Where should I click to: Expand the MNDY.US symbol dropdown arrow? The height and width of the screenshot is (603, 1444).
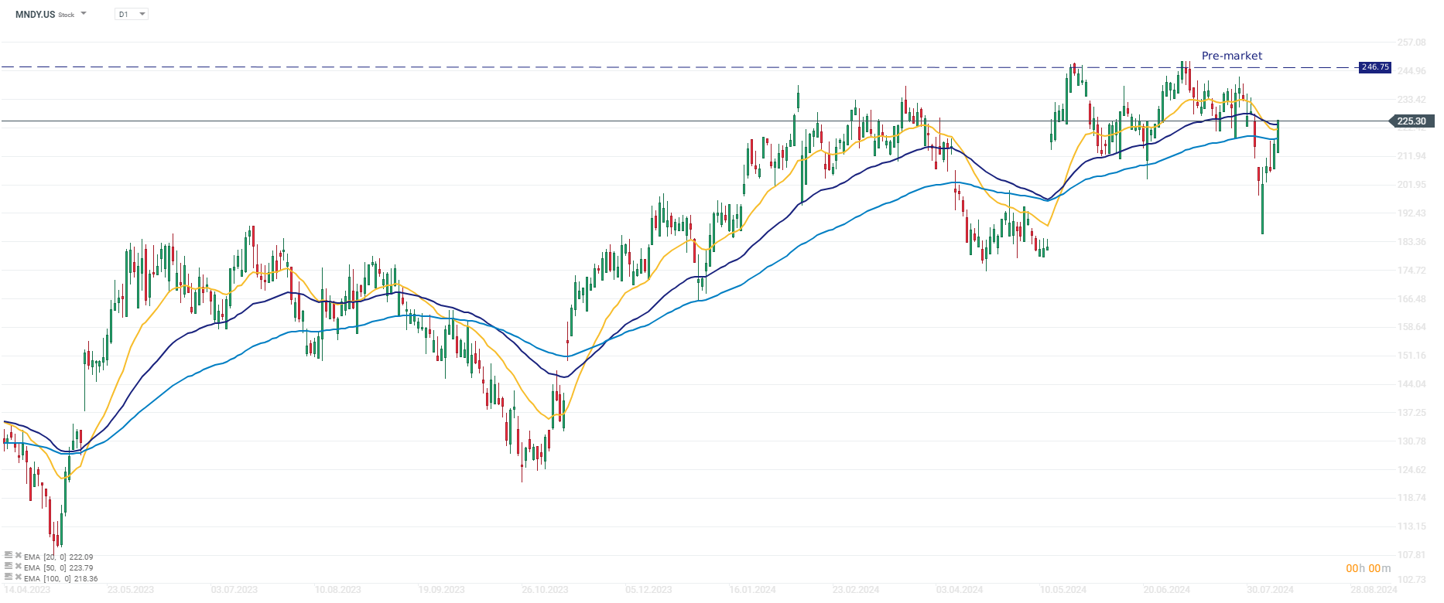84,14
